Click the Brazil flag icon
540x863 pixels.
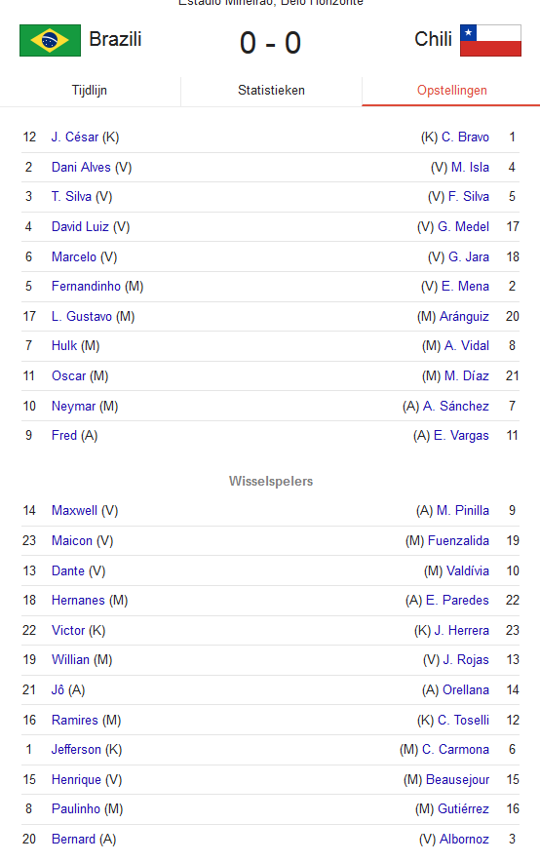pyautogui.click(x=50, y=40)
